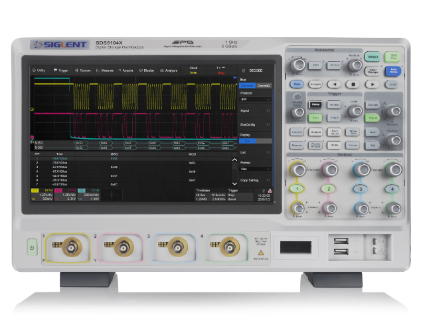The height and width of the screenshot is (319, 425).
Task: Expand the Copy Setting submenu
Action: click(255, 180)
